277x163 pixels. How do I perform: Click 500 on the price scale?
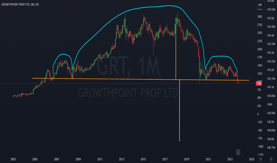tap(259, 98)
